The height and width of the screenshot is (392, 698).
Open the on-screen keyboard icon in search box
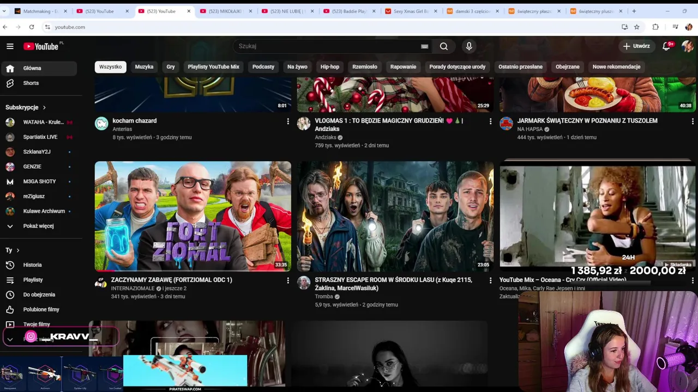point(424,46)
